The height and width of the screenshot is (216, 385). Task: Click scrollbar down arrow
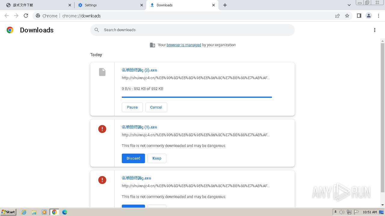pyautogui.click(x=383, y=205)
